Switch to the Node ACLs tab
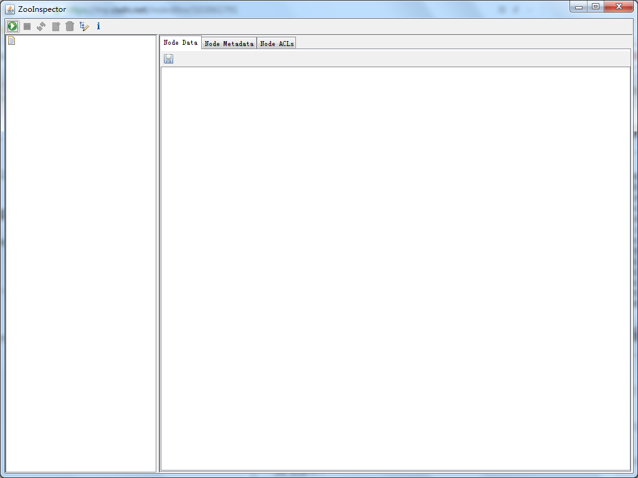Screen dimensions: 638x478 [276, 43]
